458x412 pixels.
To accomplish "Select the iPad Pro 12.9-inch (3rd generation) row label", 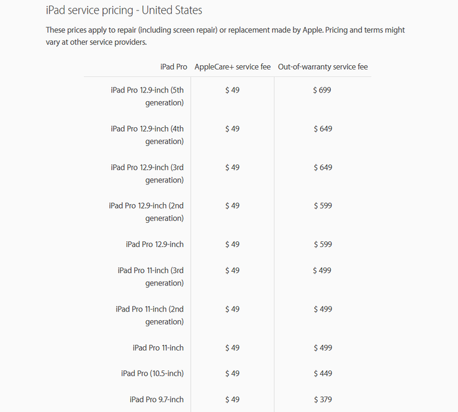I will tap(147, 174).
